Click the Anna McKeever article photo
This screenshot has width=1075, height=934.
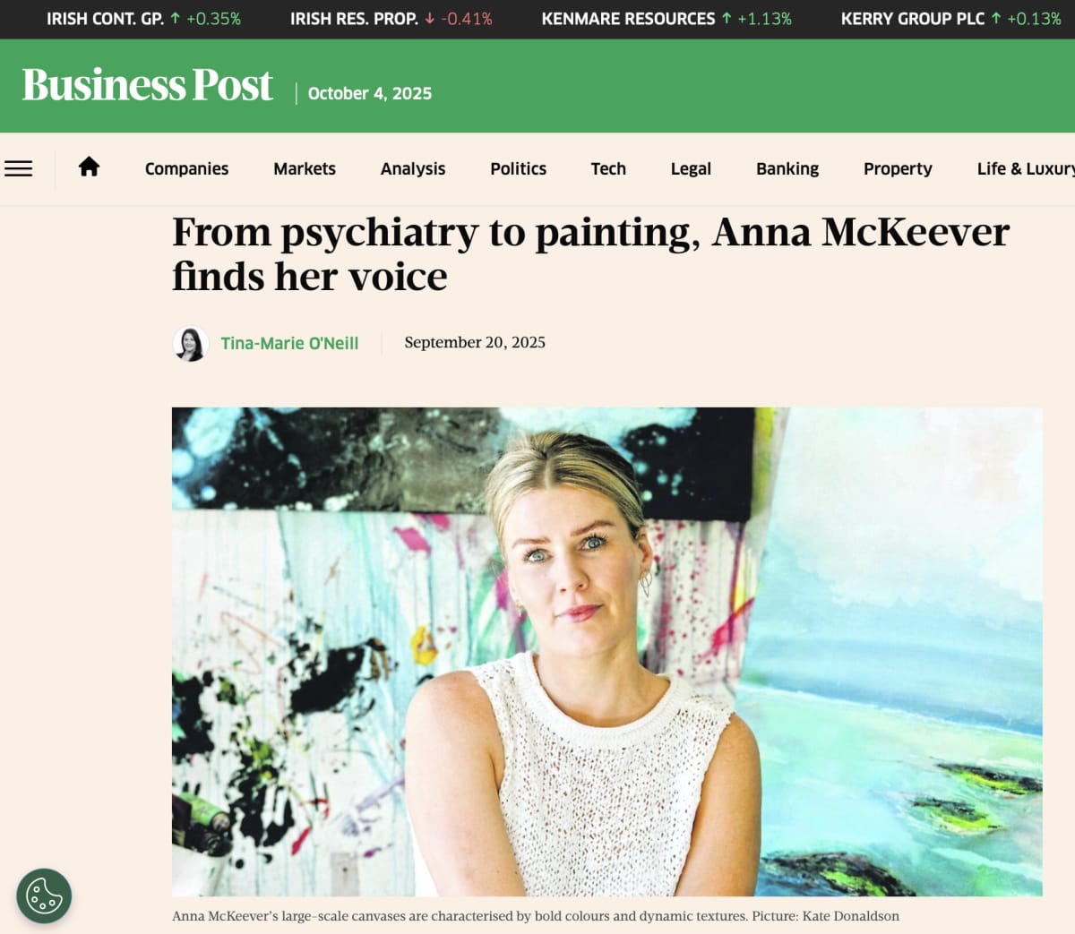point(606,651)
